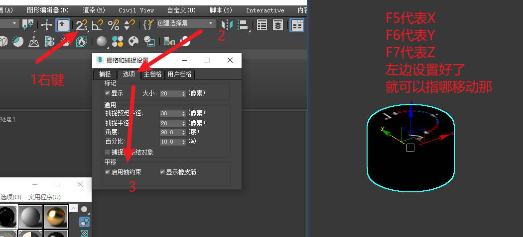Toggle Percent Snap in the toolbar
This screenshot has width=523, height=237.
pyautogui.click(x=114, y=25)
